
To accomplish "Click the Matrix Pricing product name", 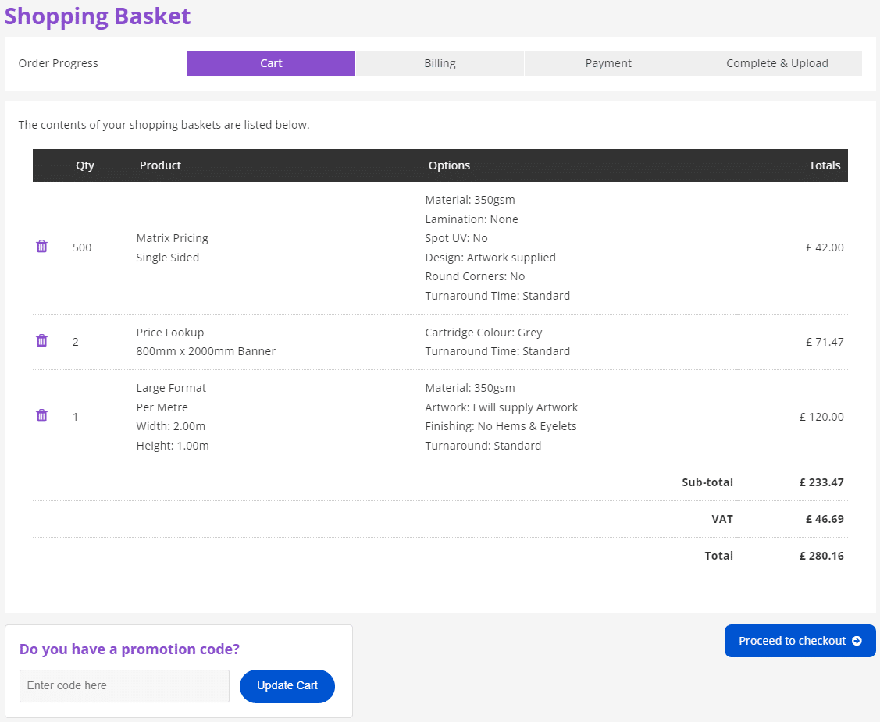I will pos(172,238).
